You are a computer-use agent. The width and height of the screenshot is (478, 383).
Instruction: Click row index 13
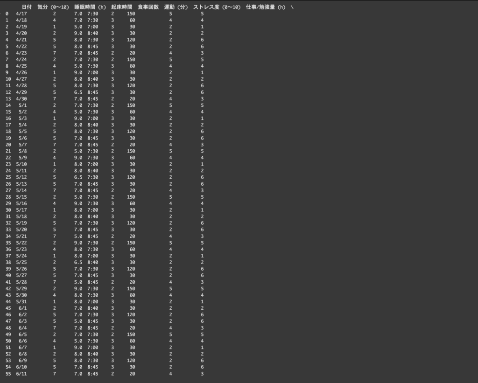pos(8,99)
